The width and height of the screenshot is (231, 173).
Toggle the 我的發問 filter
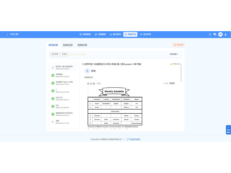55,54
